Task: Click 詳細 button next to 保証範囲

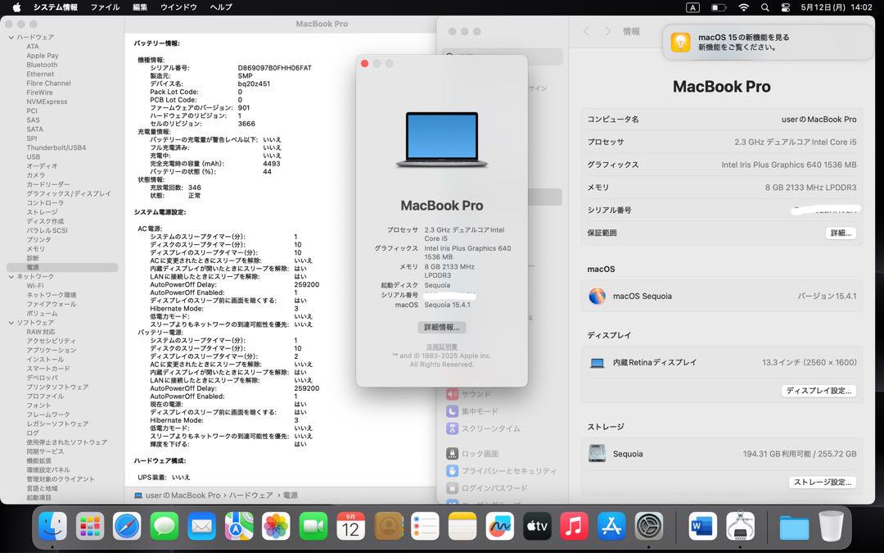Action: coord(841,233)
